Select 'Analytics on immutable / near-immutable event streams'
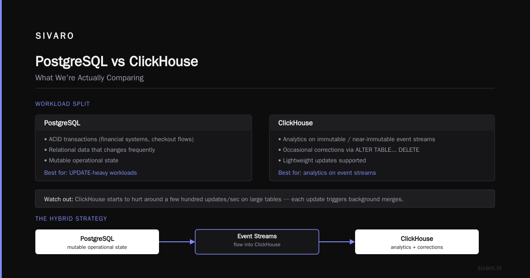Viewport: 530px width, 278px height. click(x=356, y=139)
